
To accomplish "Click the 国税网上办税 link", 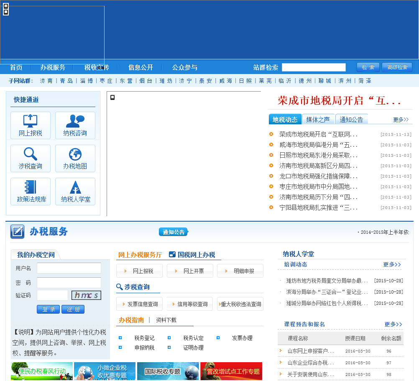I will tap(196, 255).
